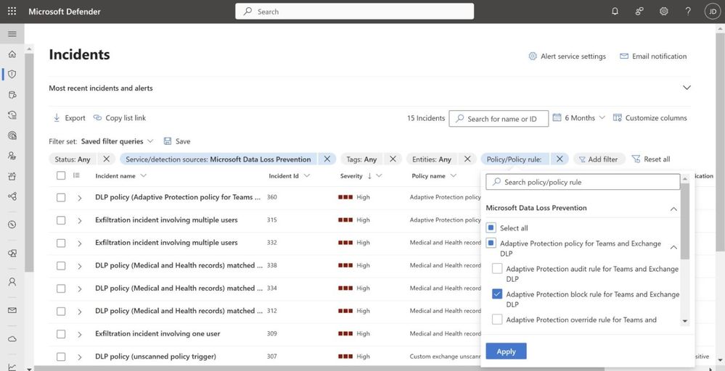Remove the Tags filter with X
725x371 pixels.
tap(393, 159)
